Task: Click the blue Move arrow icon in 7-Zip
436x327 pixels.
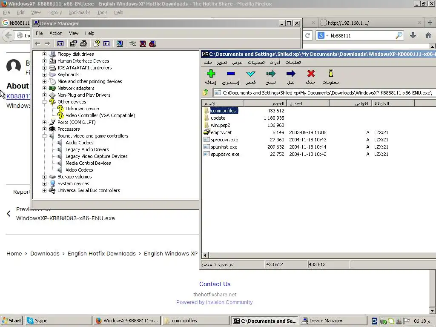Action: (291, 74)
